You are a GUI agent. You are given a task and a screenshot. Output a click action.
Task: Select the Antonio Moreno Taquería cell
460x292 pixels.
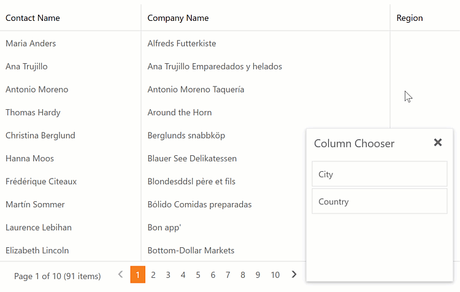pyautogui.click(x=196, y=90)
